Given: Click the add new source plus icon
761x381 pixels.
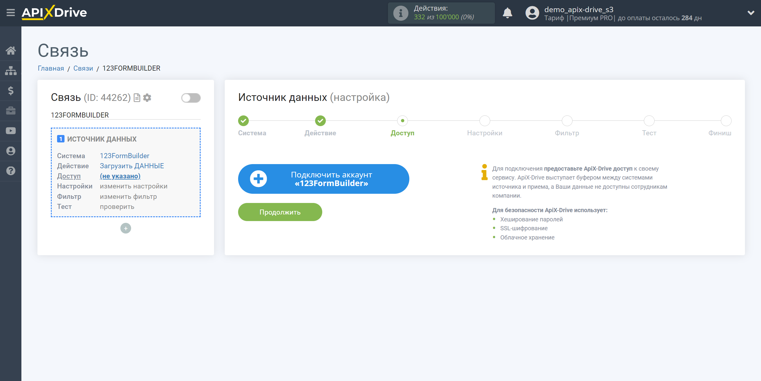Looking at the screenshot, I should (x=126, y=228).
